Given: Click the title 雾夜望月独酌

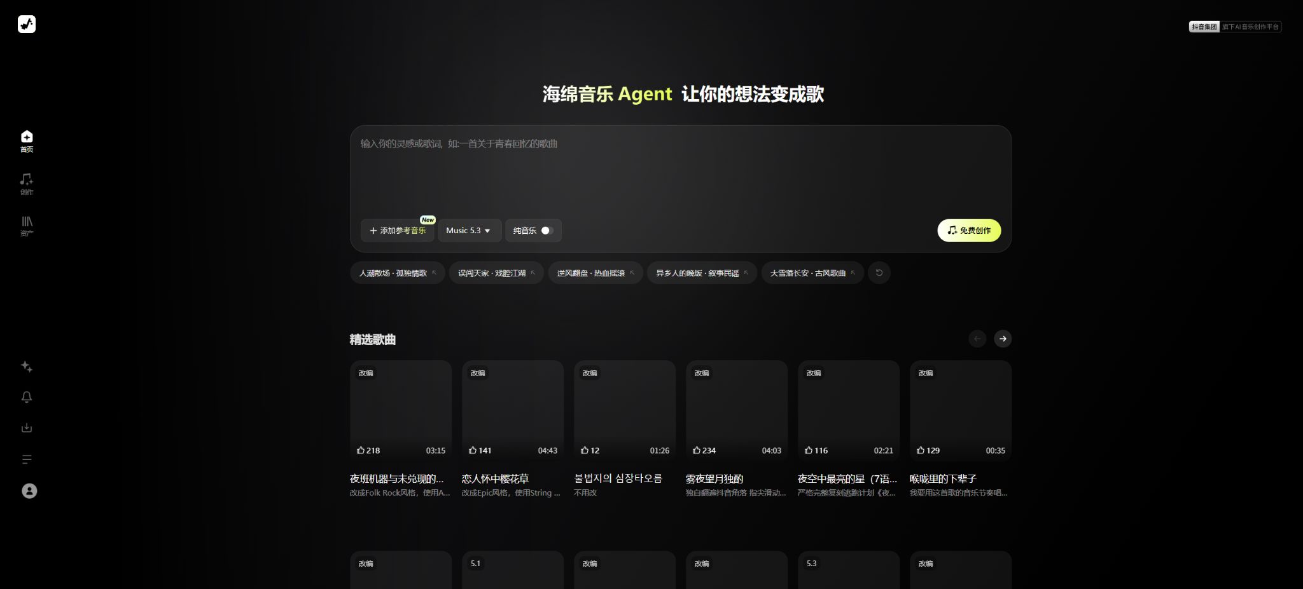Looking at the screenshot, I should click(x=714, y=478).
